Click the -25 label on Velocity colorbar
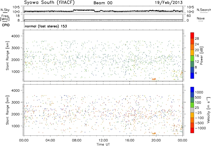211x146 pixels. tap(198, 113)
